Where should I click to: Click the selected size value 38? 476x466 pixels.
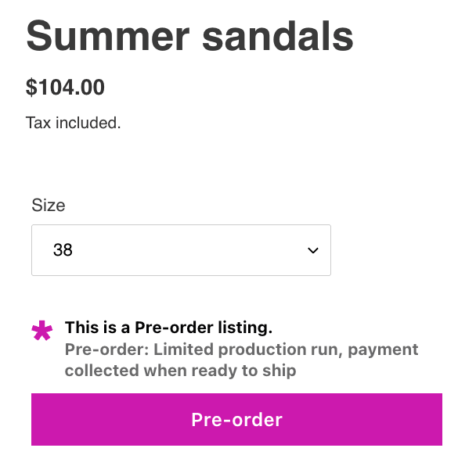[x=63, y=251]
